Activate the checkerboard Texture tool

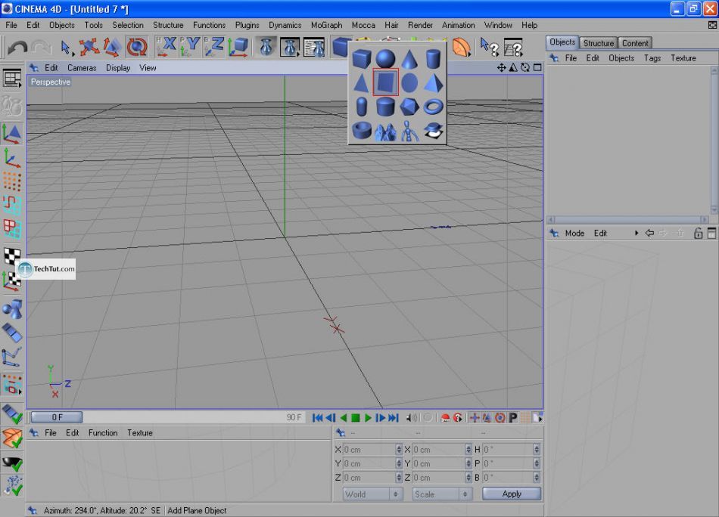tap(12, 256)
